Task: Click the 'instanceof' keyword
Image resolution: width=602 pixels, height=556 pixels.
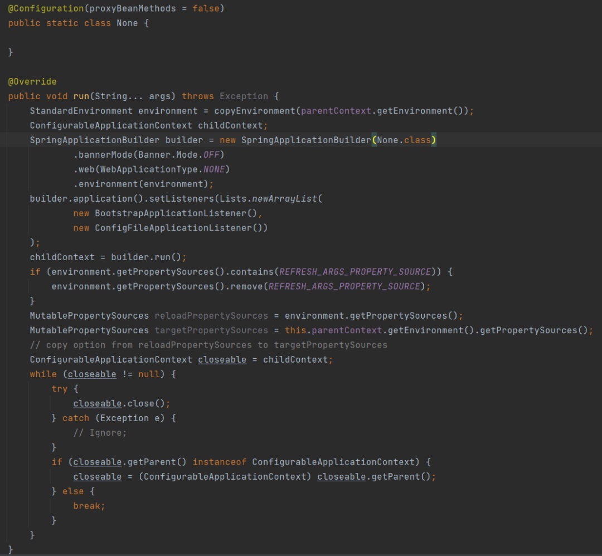Action: coord(219,462)
